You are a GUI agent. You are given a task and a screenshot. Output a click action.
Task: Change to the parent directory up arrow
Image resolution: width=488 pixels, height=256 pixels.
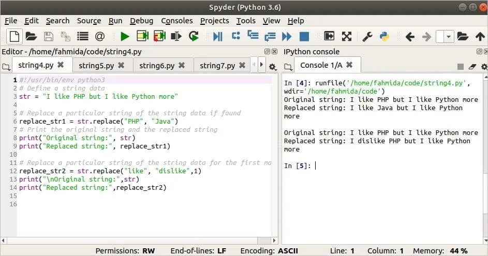(x=480, y=36)
